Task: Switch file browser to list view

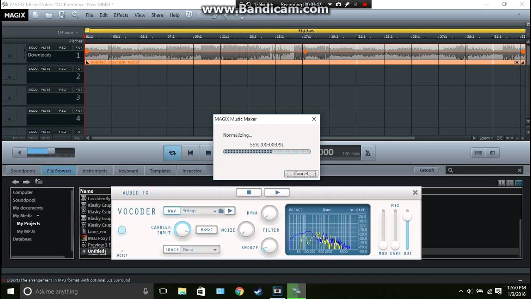Action: pyautogui.click(x=510, y=183)
